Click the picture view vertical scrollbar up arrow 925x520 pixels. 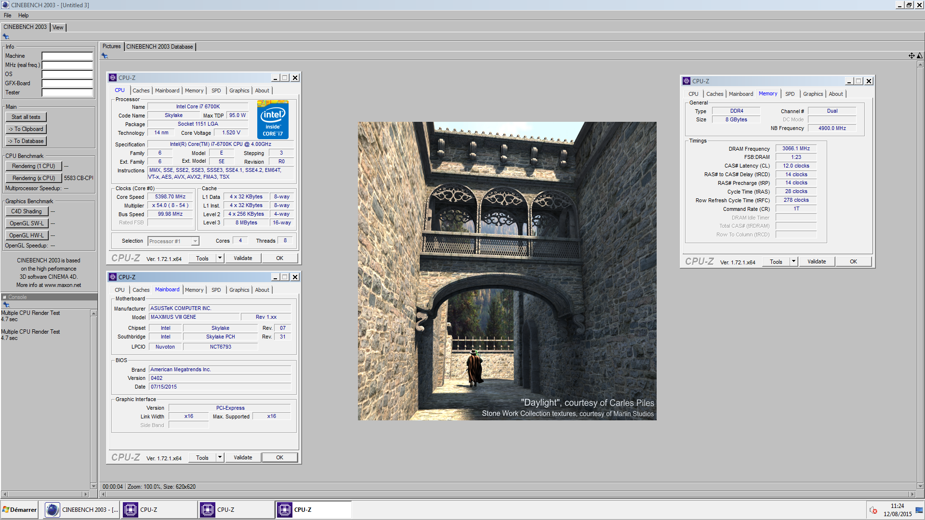coord(920,64)
